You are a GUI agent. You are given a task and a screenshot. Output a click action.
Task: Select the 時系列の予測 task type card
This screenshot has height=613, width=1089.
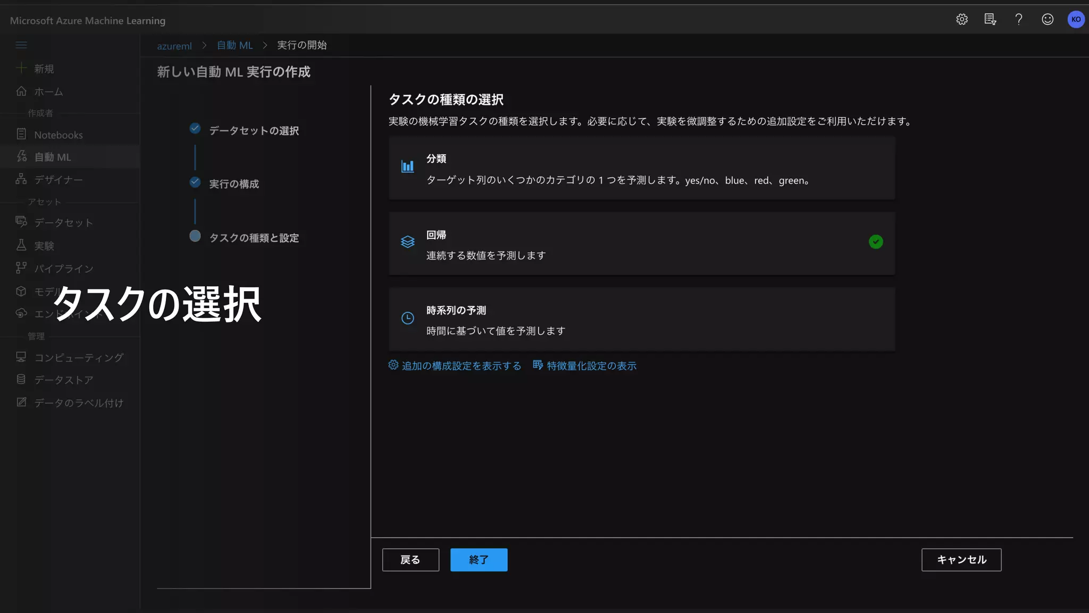click(642, 319)
